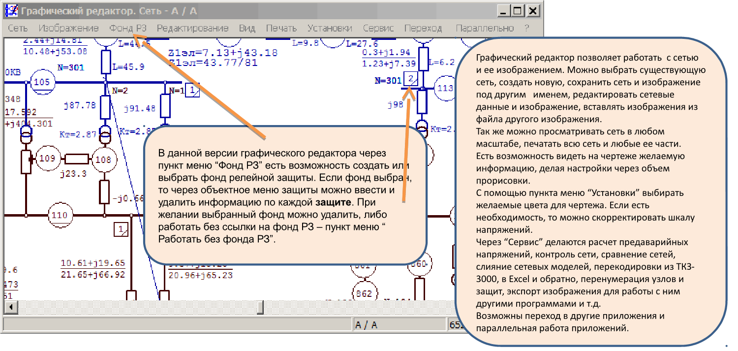This screenshot has height=351, width=738.
Task: Select node 109 circle
Action: tap(47, 159)
